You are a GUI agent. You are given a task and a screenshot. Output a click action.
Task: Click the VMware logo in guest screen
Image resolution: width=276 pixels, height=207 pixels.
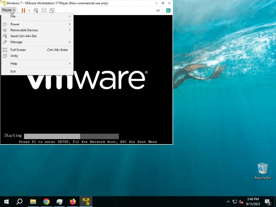tap(88, 80)
